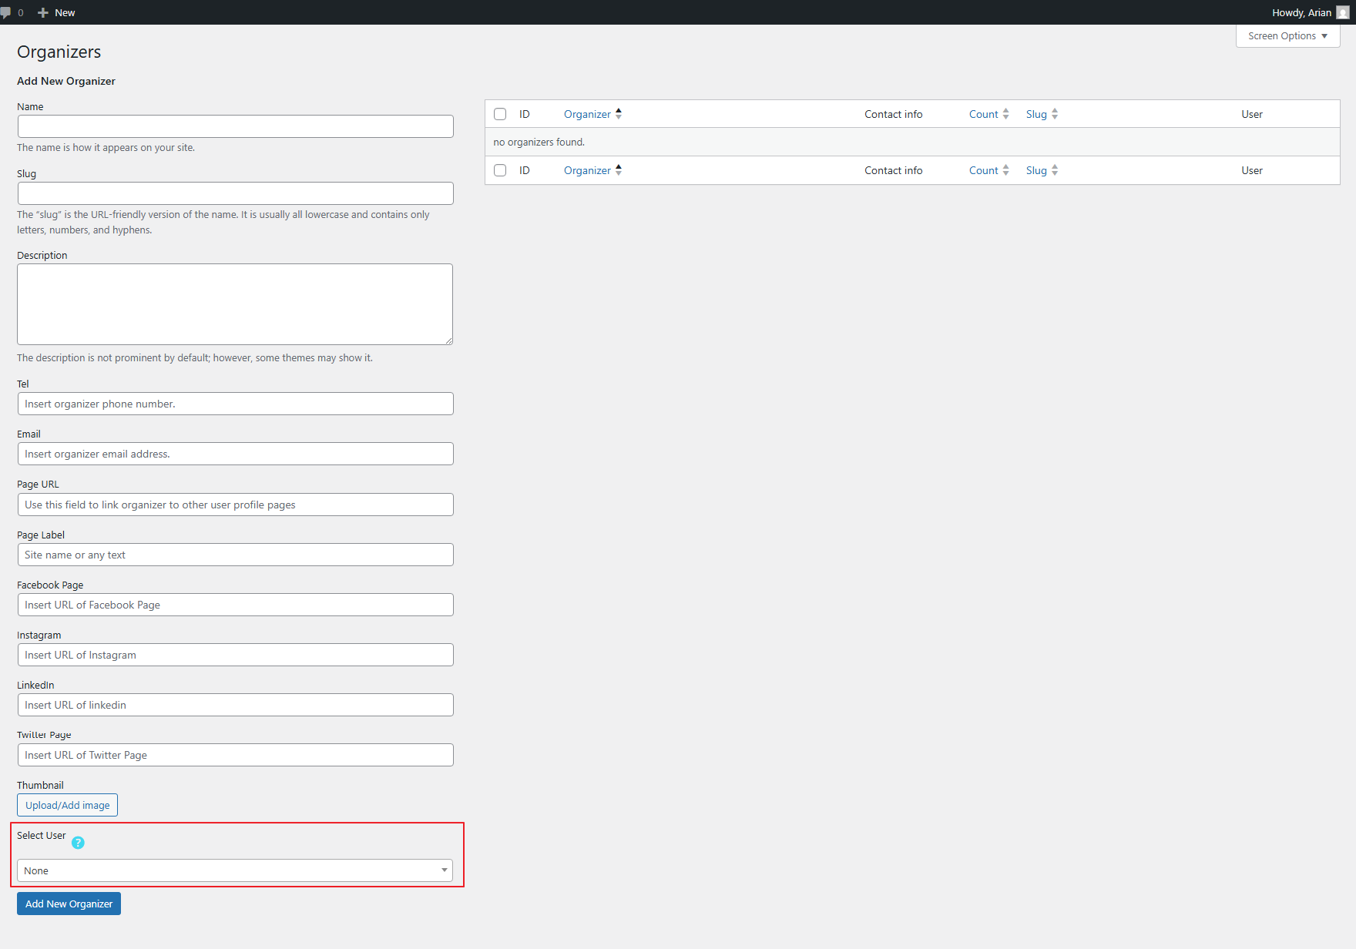Image resolution: width=1356 pixels, height=949 pixels.
Task: Open the Select User dropdown showing None
Action: [235, 870]
